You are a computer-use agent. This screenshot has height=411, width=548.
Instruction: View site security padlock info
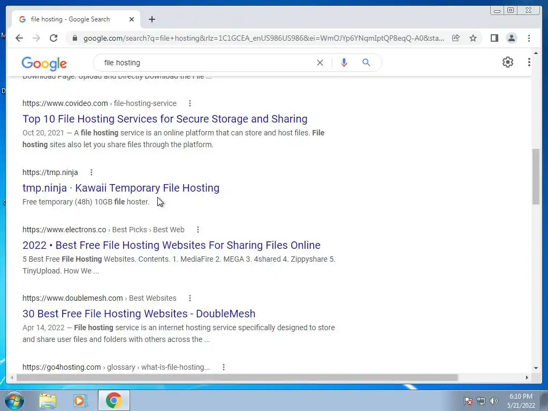[x=74, y=38]
